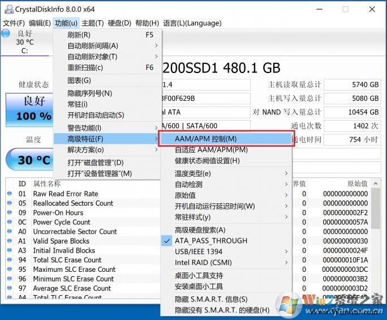
Task: Expand 常驻样式(y) submenu
Action: pos(226,217)
